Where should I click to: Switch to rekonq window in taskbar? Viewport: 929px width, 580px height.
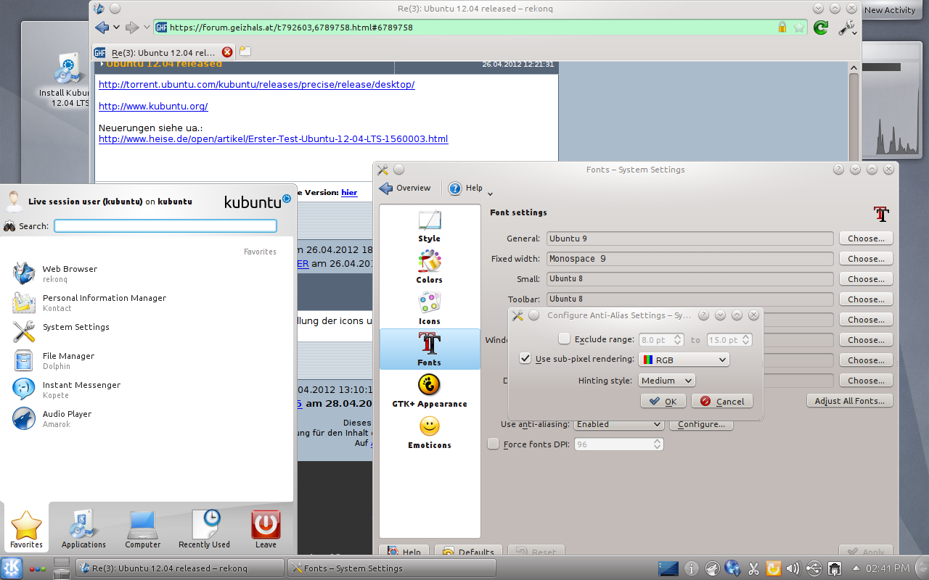pos(180,568)
